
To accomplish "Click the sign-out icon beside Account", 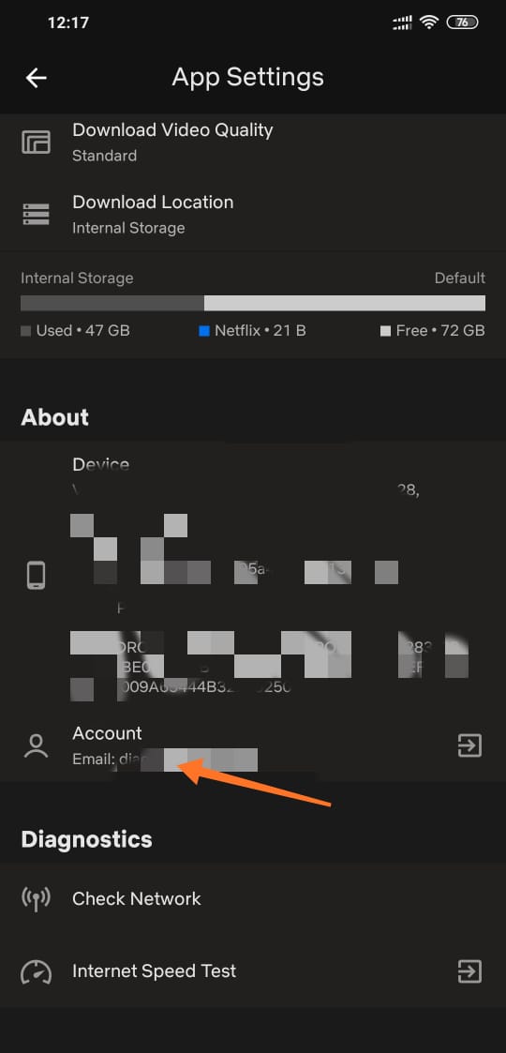I will tap(469, 745).
